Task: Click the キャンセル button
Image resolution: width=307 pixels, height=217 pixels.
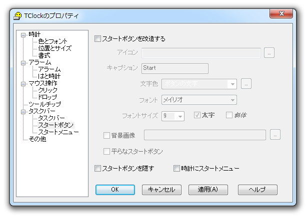Action: pyautogui.click(x=161, y=190)
